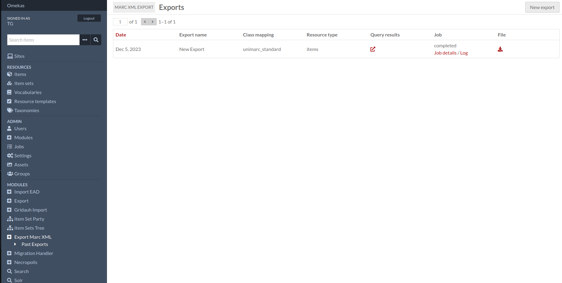Click the Sites monitor icon
The height and width of the screenshot is (283, 562).
10,56
